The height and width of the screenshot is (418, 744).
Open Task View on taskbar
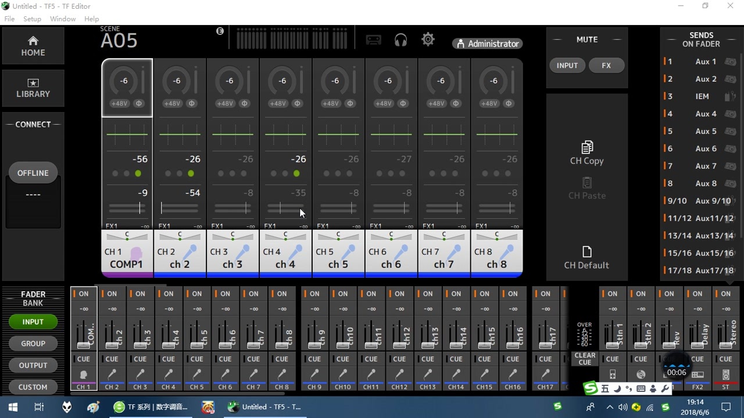pos(39,407)
